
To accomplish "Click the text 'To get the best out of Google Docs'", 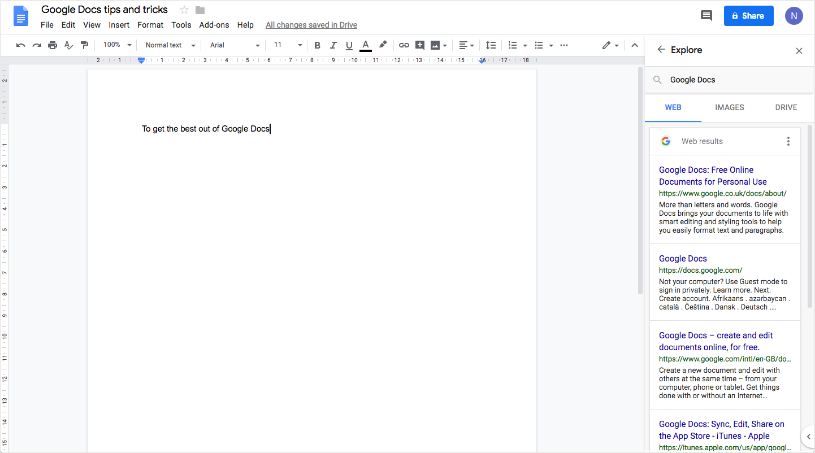I will tap(206, 129).
